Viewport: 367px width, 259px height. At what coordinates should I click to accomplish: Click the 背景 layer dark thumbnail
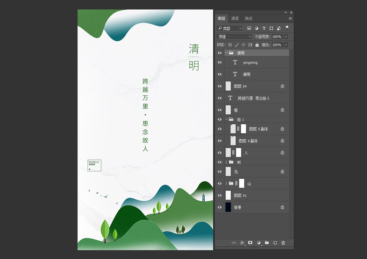228,207
